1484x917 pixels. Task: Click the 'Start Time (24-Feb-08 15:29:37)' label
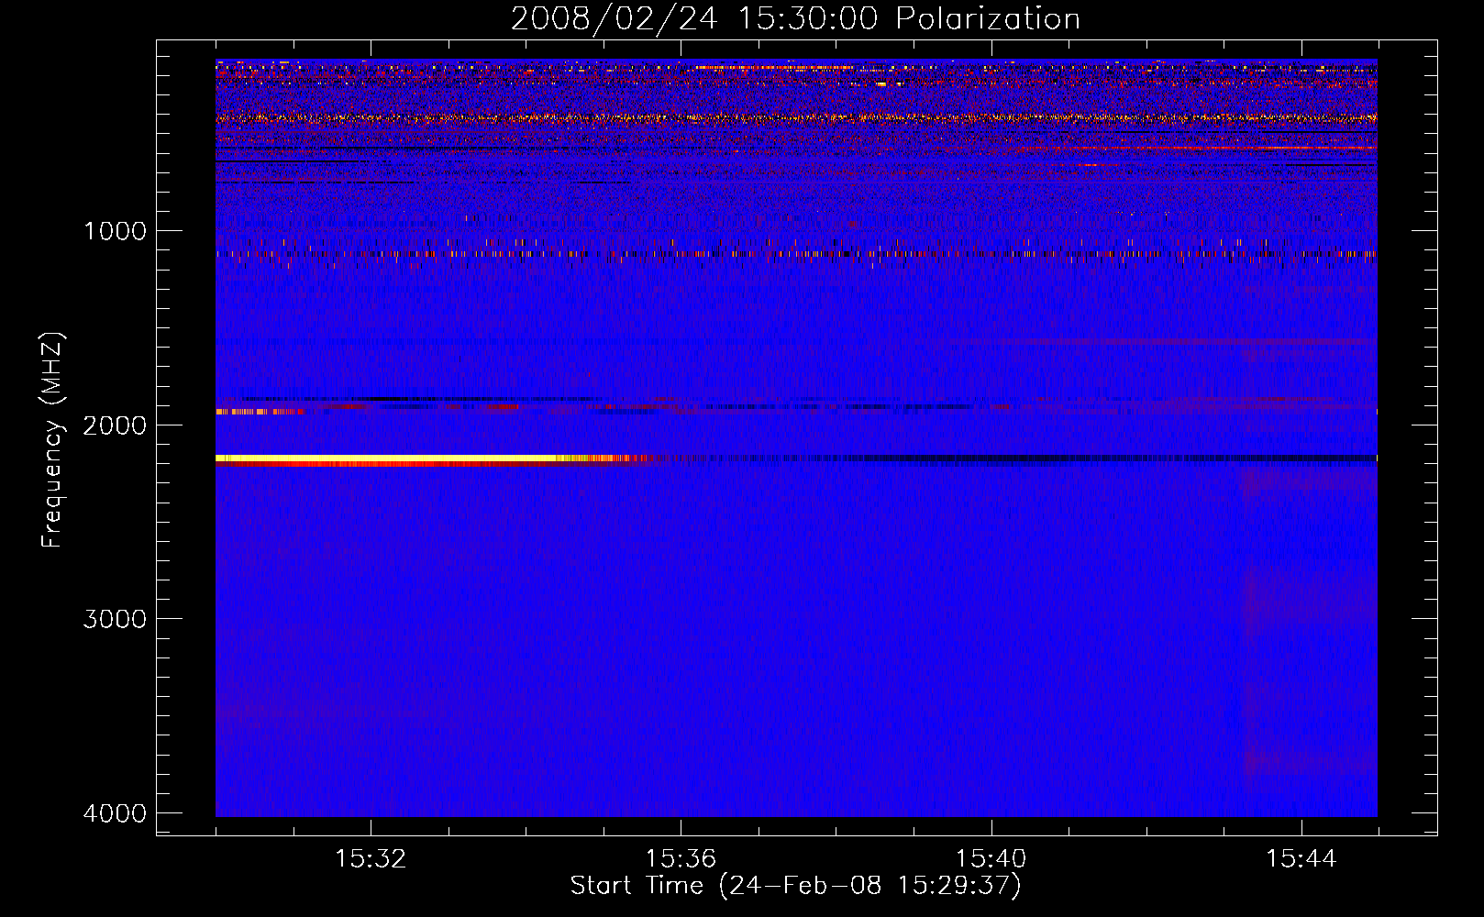point(795,886)
